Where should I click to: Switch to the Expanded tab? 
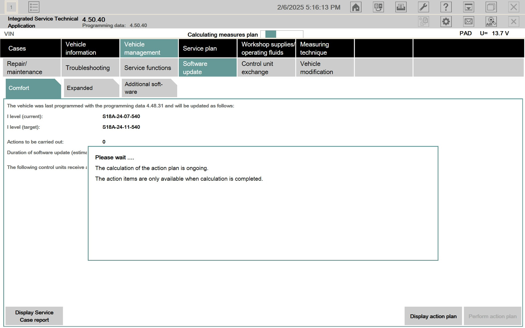pyautogui.click(x=91, y=88)
